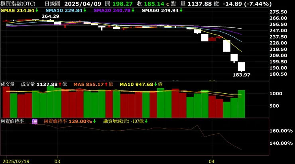295x164 pixels.
Task: Select the 日線圖 chart type label
Action: [x=53, y=4]
